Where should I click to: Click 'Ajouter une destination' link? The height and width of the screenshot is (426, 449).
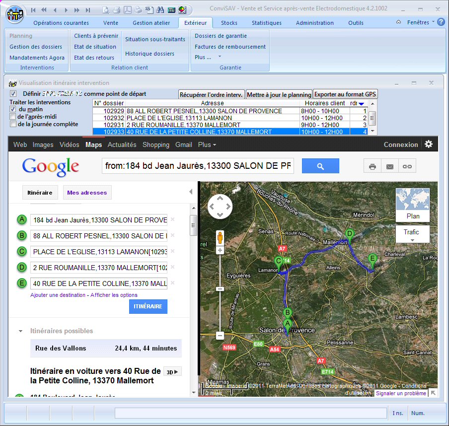point(58,295)
